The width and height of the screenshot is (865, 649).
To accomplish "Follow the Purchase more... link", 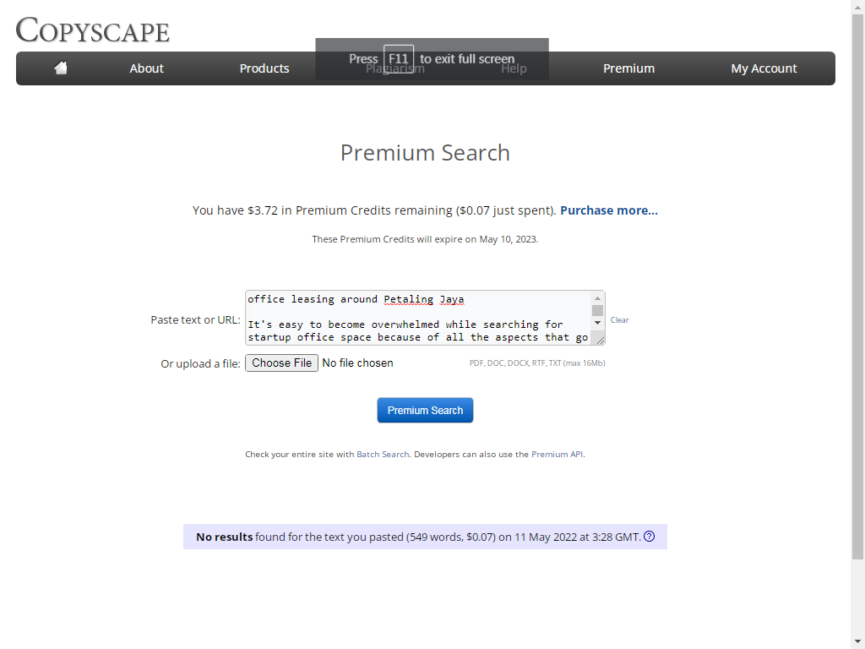I will point(608,210).
